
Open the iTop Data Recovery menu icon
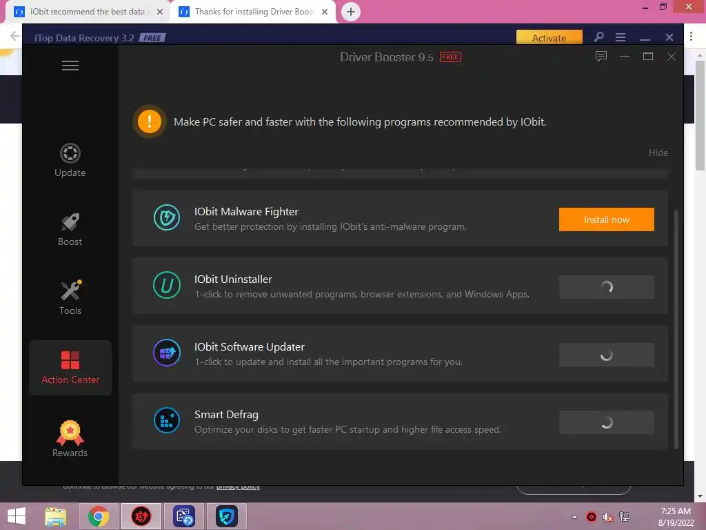tap(621, 37)
